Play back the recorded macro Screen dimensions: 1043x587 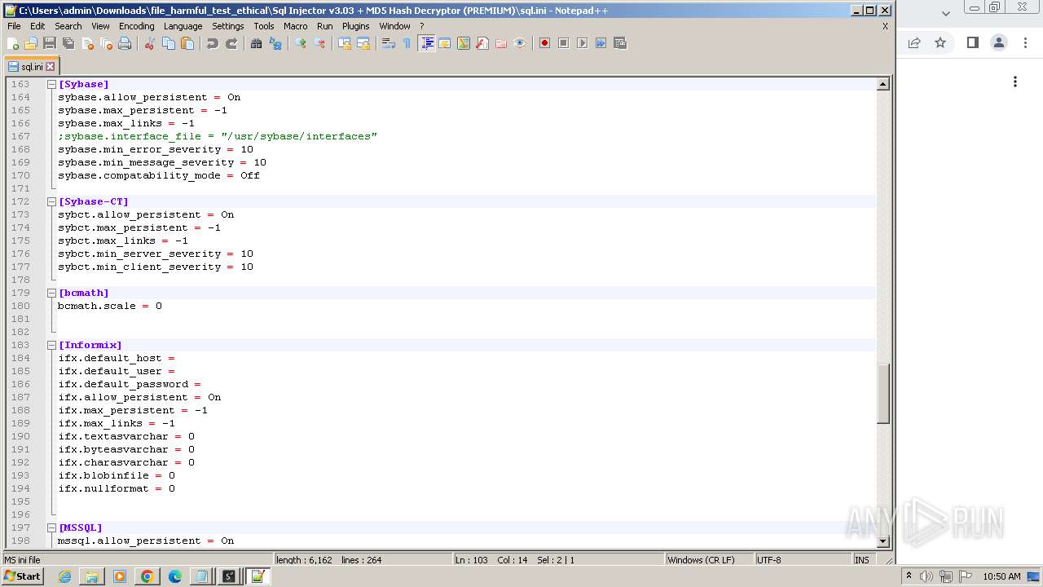click(583, 43)
